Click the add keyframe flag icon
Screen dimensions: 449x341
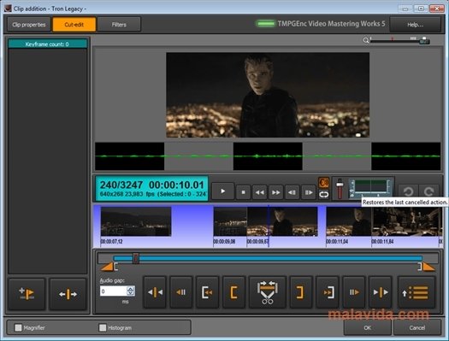27,294
